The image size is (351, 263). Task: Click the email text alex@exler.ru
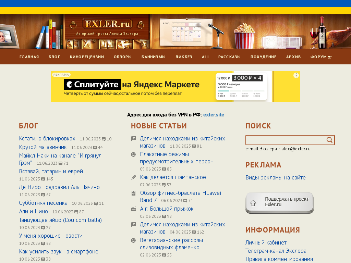click(296, 149)
